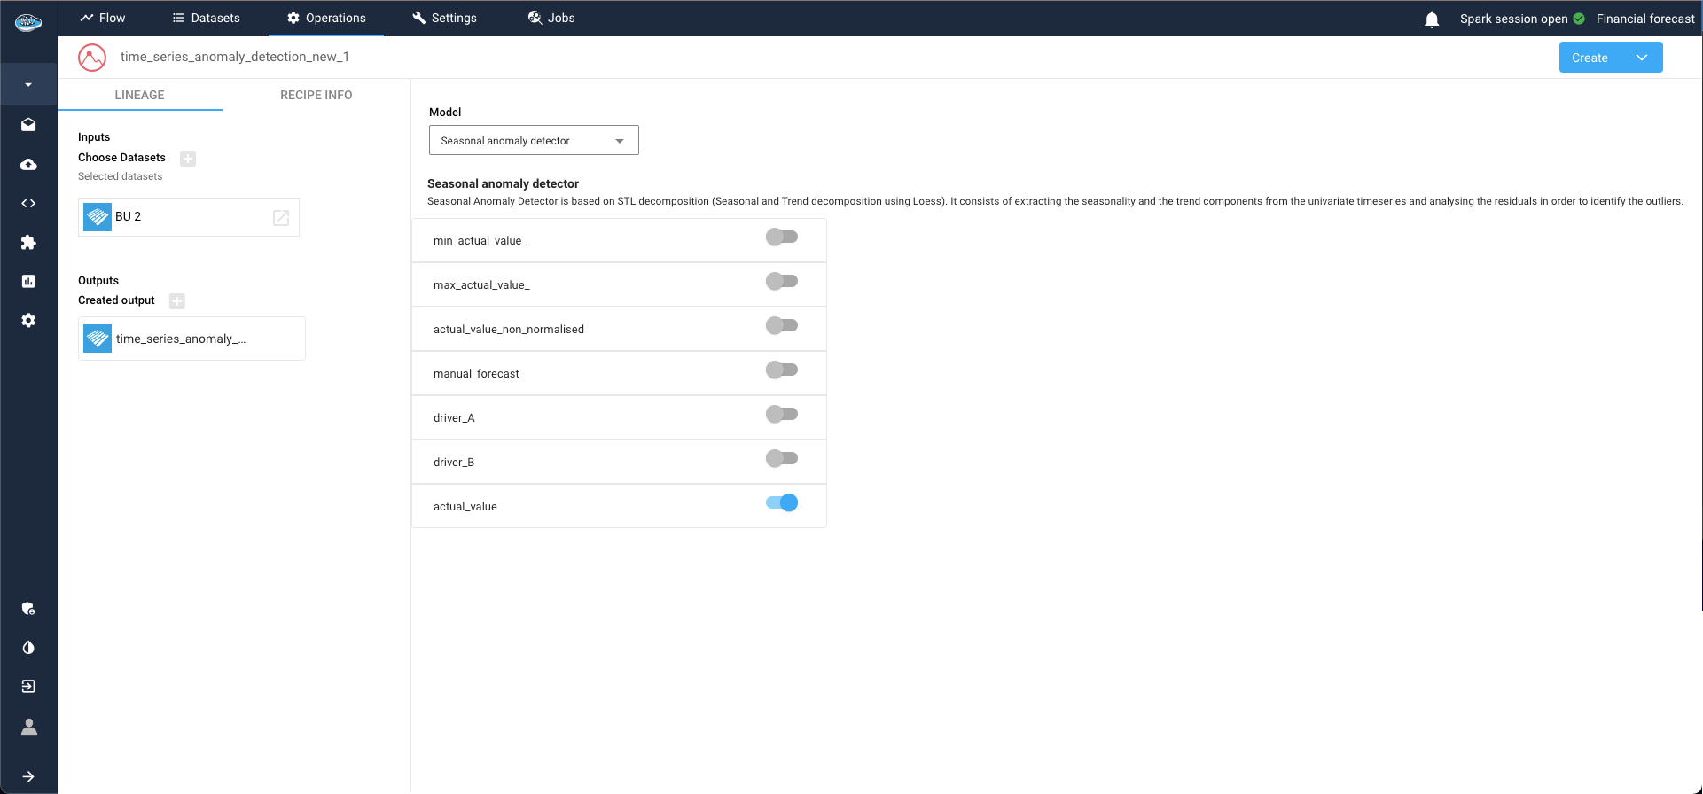The image size is (1703, 794).
Task: Click the user profile sidebar icon
Action: point(28,728)
